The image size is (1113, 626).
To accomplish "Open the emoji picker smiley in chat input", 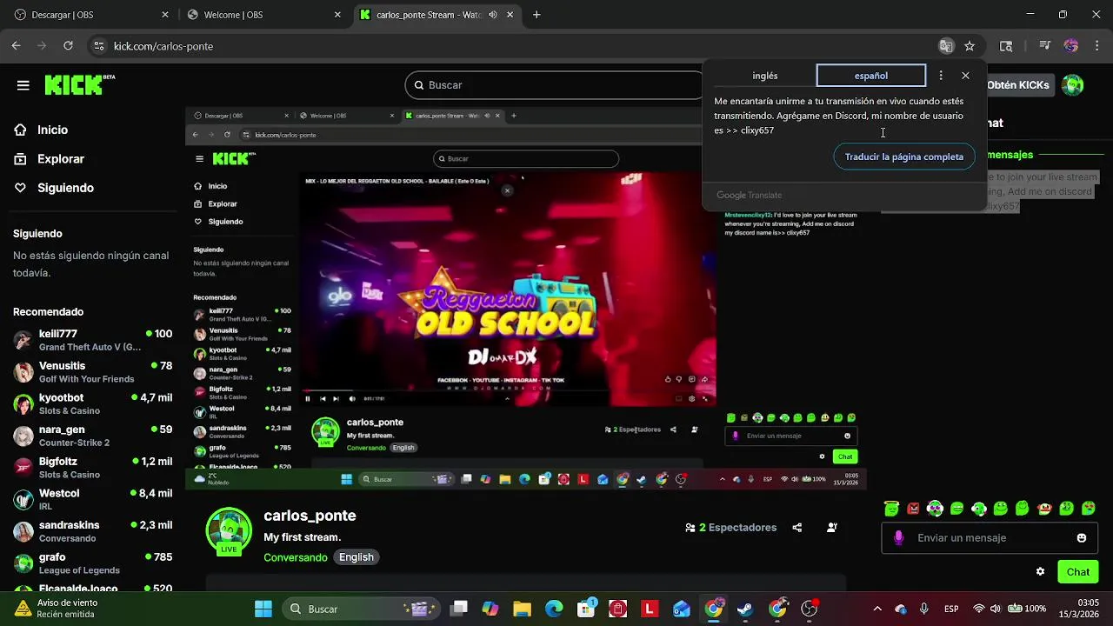I will [1082, 538].
